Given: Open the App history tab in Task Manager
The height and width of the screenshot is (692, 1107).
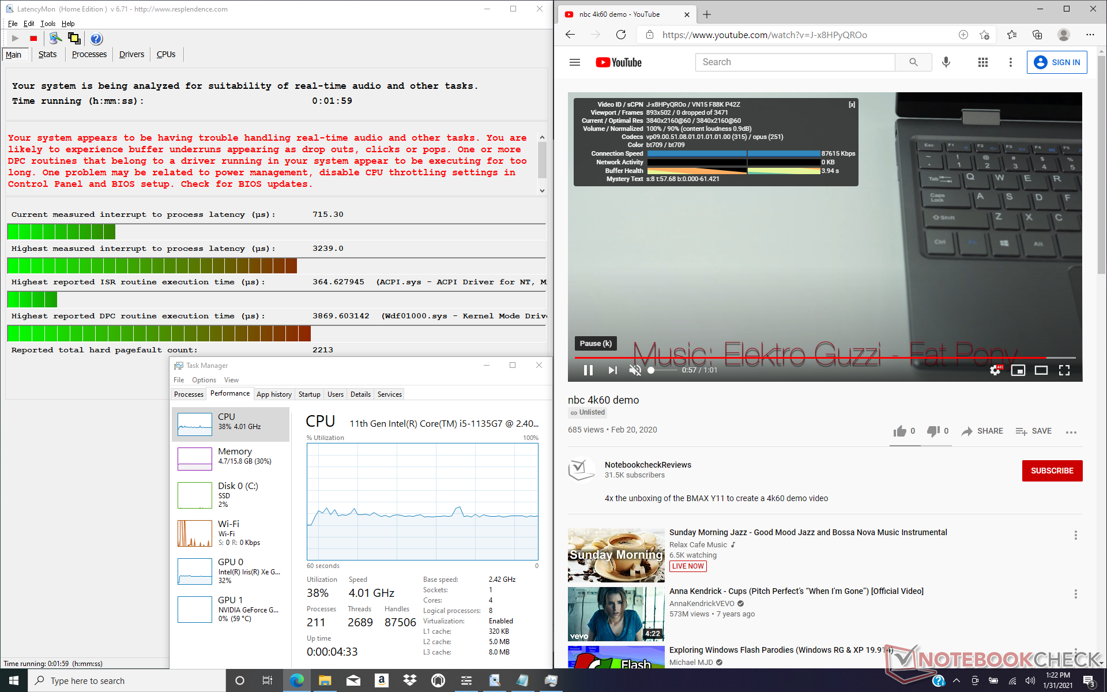Looking at the screenshot, I should (x=274, y=394).
